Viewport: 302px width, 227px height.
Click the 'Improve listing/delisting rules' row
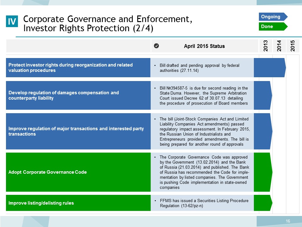click(x=78, y=203)
